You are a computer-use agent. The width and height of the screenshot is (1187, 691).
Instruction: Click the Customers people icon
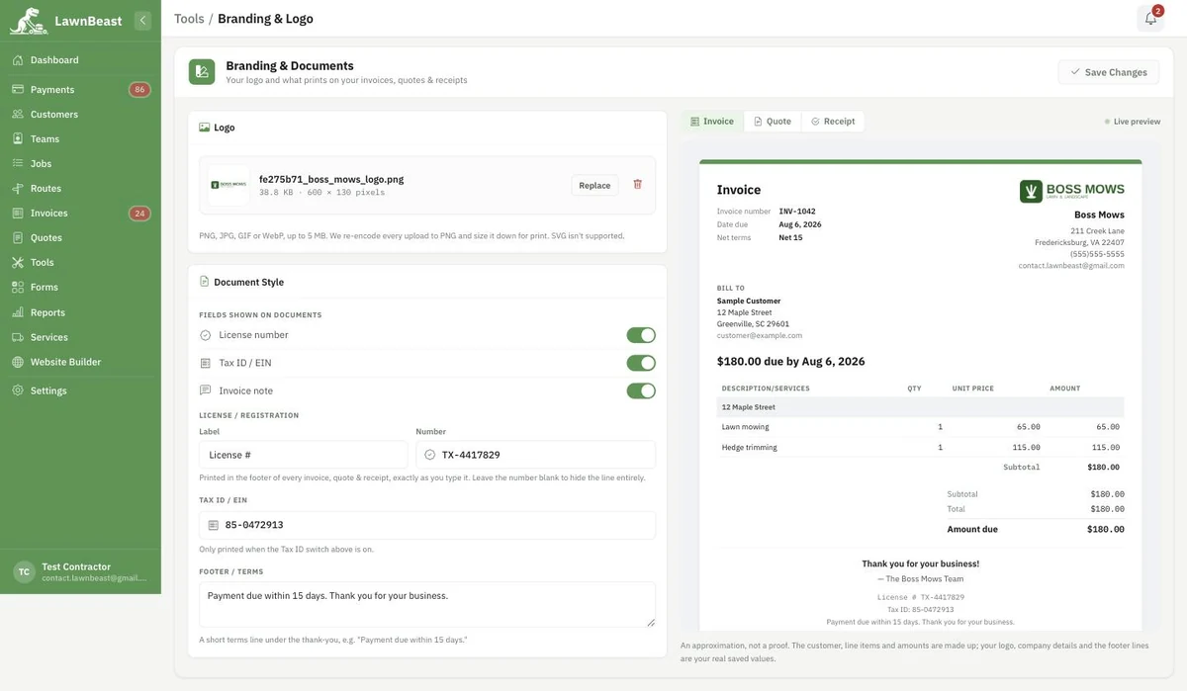(18, 114)
